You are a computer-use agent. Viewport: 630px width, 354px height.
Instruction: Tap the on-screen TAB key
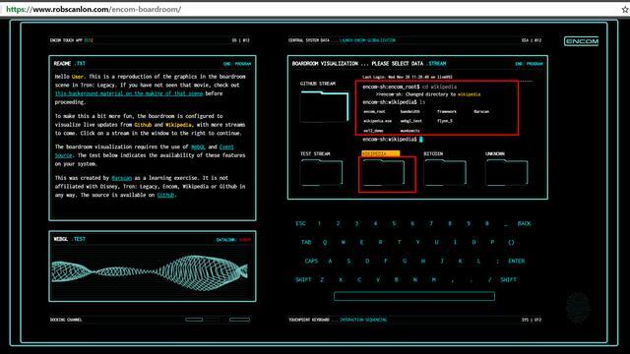(x=306, y=243)
